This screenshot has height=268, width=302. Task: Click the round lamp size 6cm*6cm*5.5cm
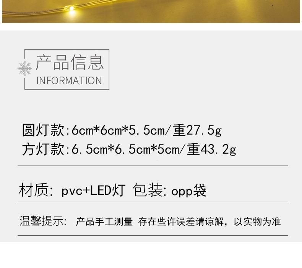[118, 130]
